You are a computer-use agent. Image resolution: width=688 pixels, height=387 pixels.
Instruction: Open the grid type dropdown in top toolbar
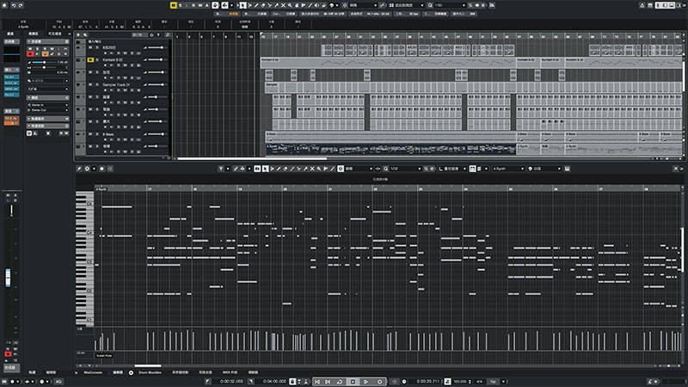pos(407,5)
